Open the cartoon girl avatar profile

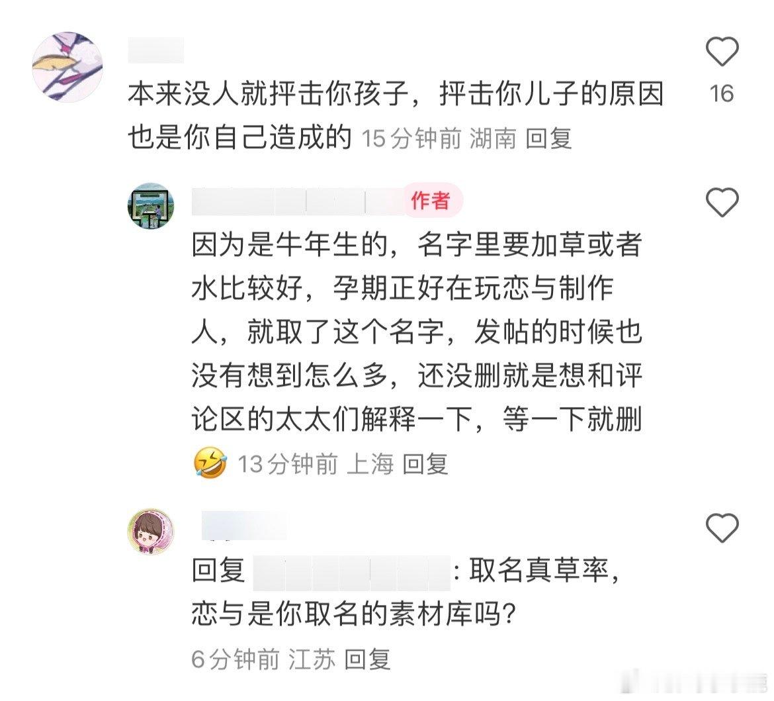tap(151, 531)
